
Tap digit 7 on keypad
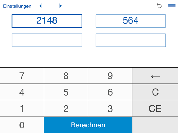tap(22, 76)
